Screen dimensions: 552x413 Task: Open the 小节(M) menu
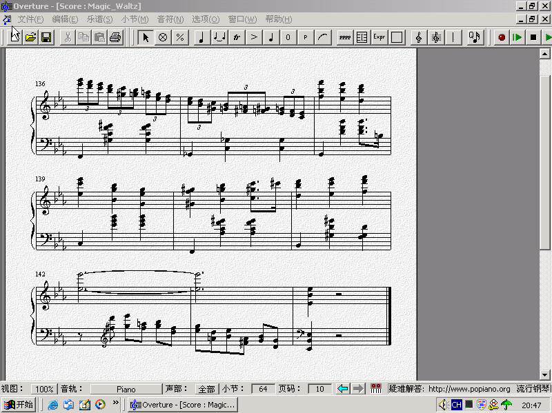(x=135, y=19)
